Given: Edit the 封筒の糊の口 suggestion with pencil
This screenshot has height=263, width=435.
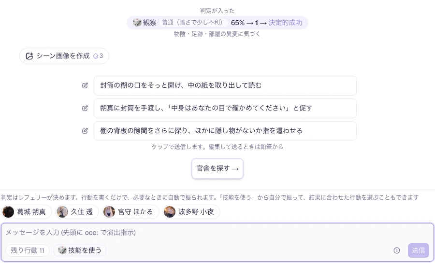Looking at the screenshot, I should (x=85, y=85).
